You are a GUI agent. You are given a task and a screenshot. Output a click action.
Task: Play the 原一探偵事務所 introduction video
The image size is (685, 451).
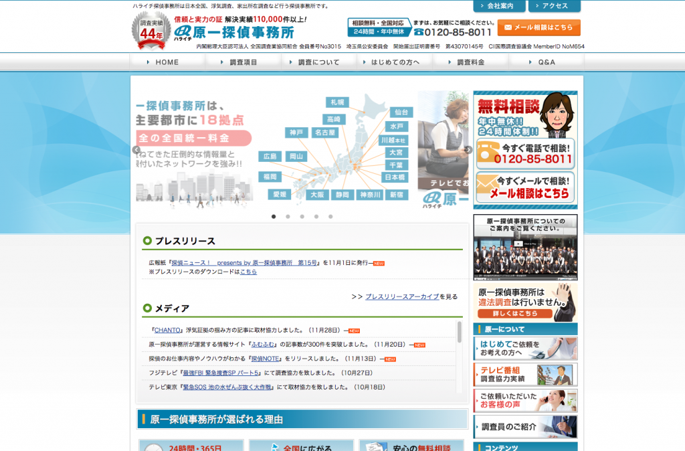click(525, 247)
